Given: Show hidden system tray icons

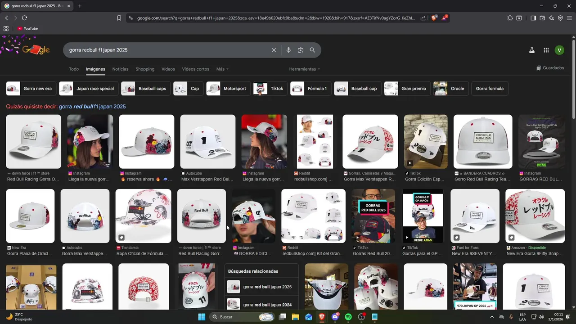Looking at the screenshot, I should [x=491, y=317].
